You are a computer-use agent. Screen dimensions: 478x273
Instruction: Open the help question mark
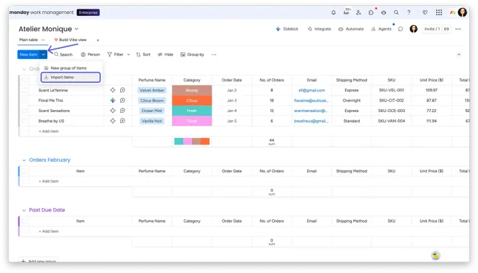click(408, 13)
